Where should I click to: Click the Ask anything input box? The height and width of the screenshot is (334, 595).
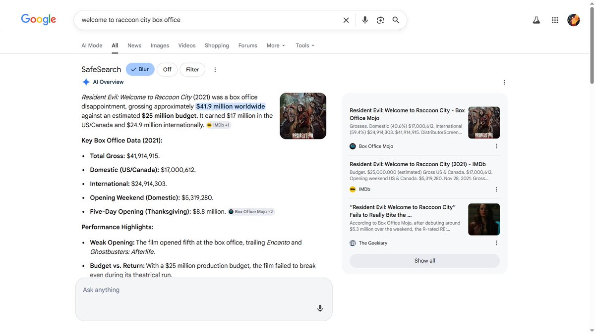pyautogui.click(x=204, y=299)
